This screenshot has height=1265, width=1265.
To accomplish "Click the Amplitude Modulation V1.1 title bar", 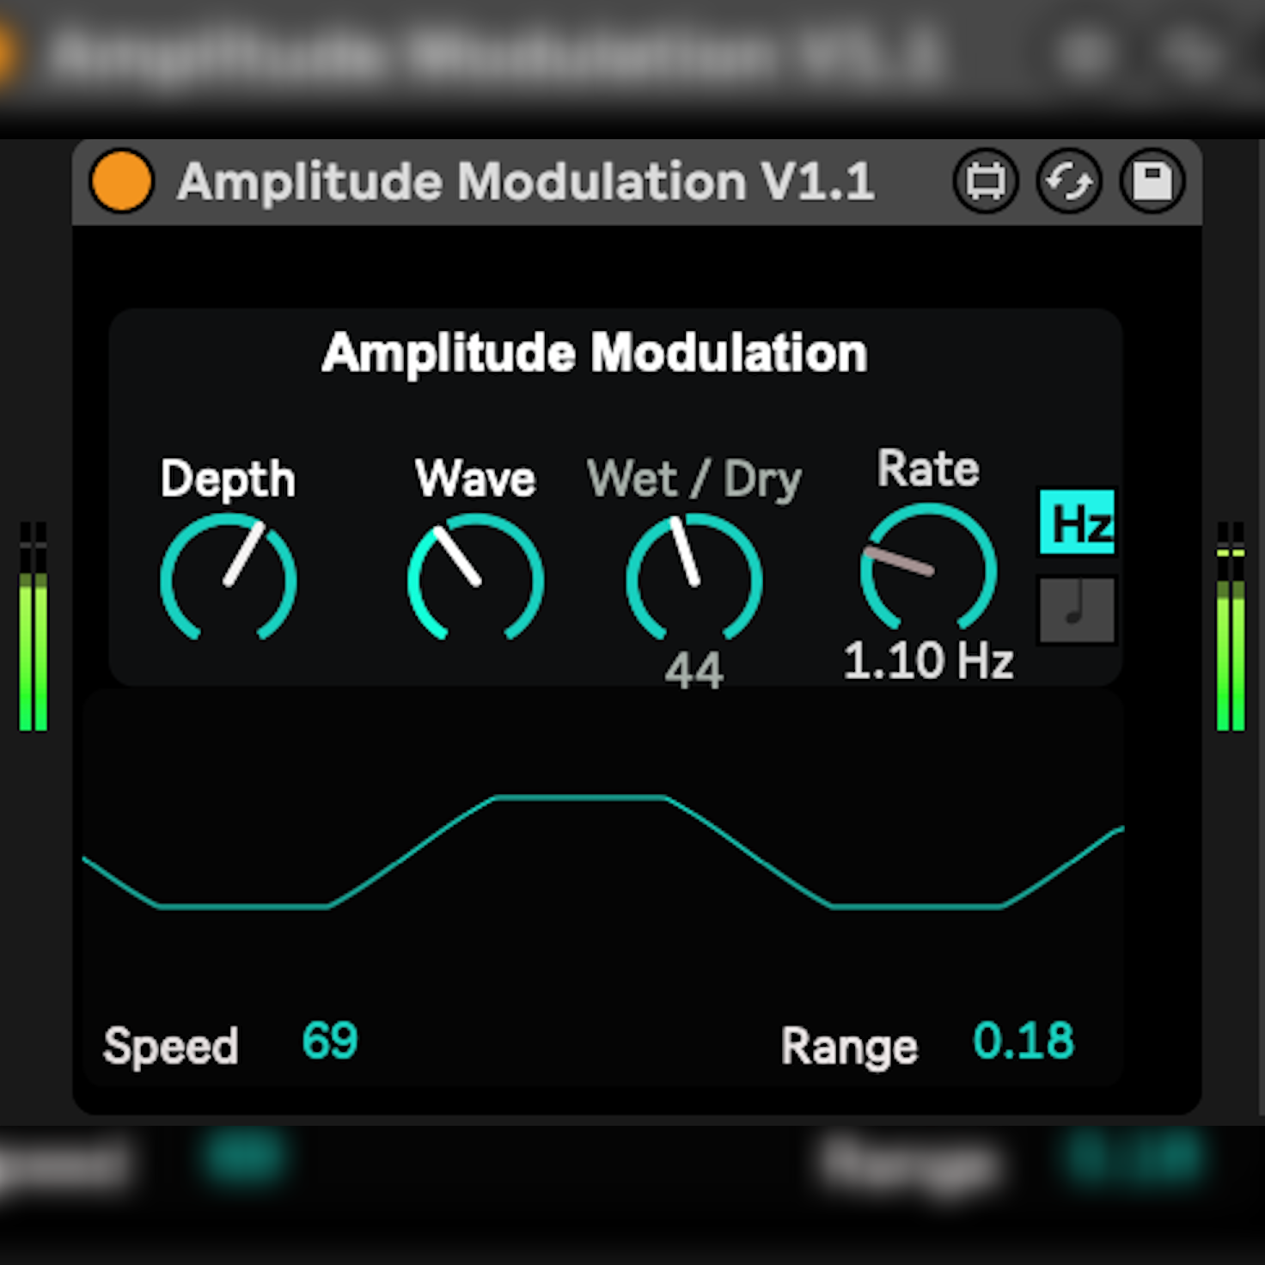I will click(525, 182).
